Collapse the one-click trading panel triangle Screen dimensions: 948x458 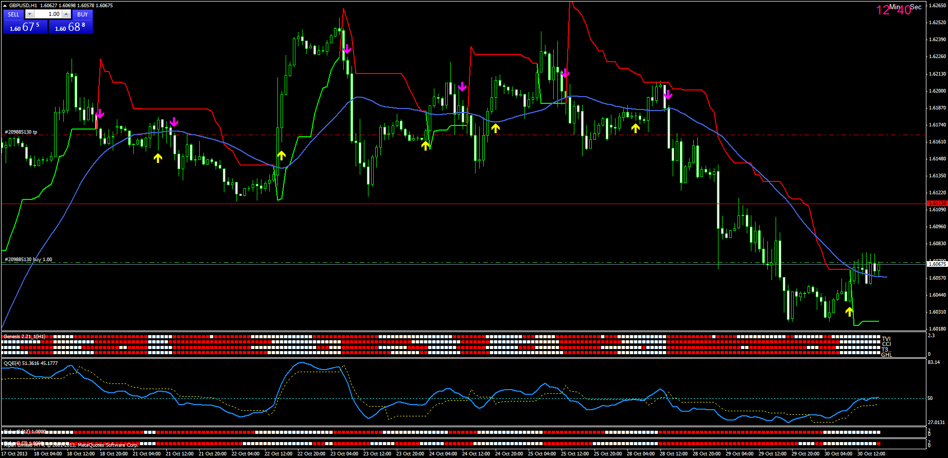5,6
